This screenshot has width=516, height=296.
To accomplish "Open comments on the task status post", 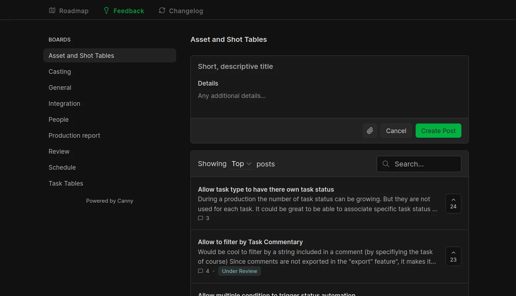I will pyautogui.click(x=204, y=218).
